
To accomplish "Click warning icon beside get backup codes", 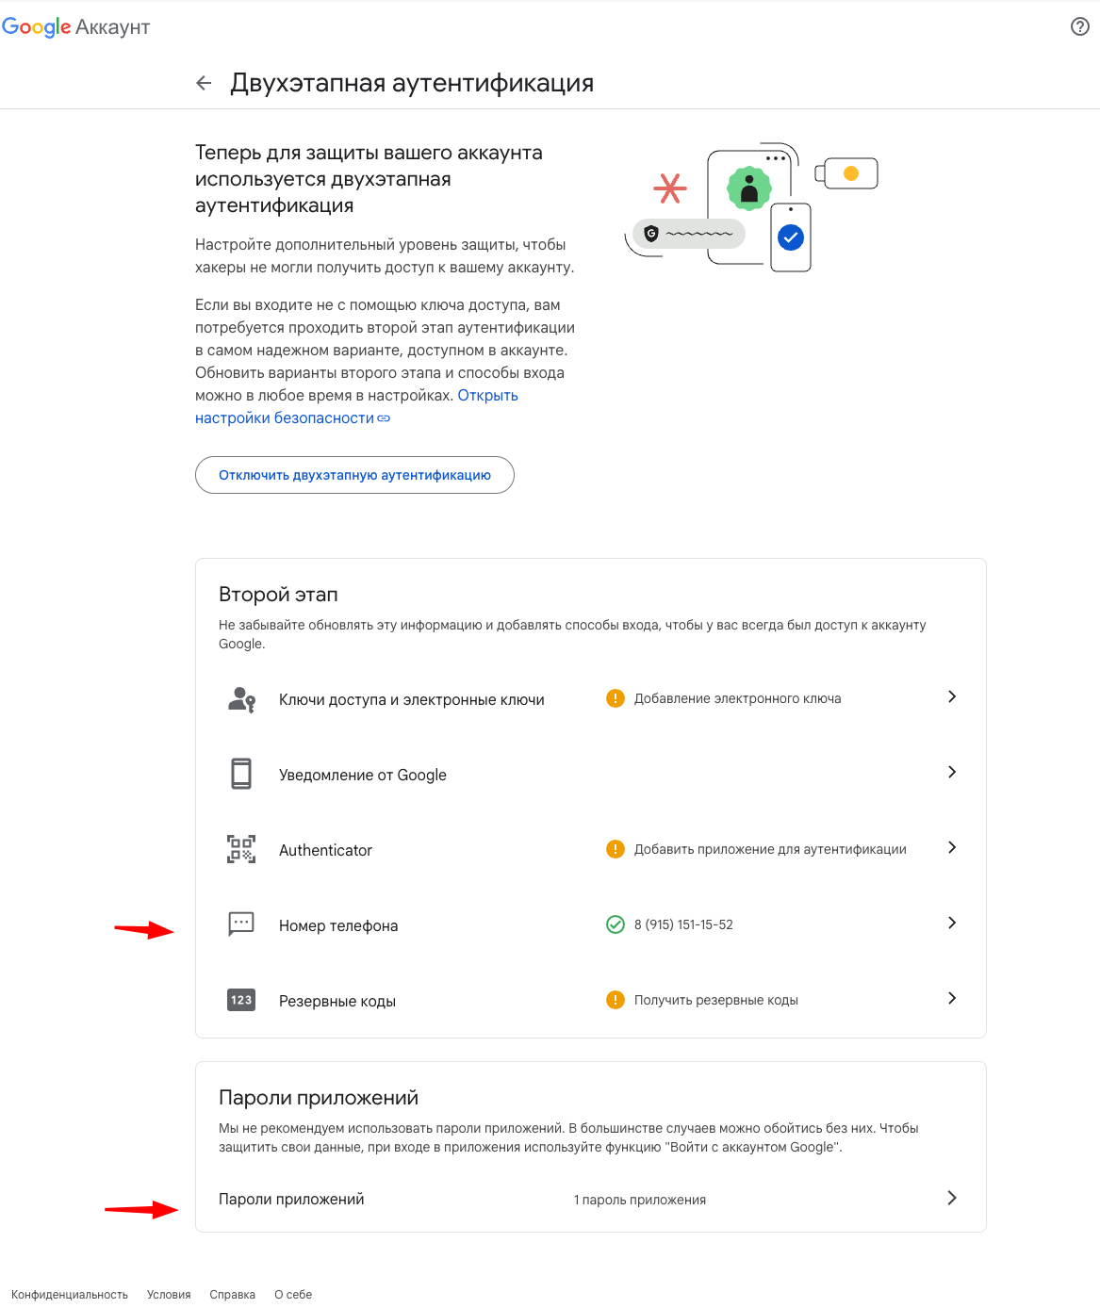I will click(x=616, y=1000).
